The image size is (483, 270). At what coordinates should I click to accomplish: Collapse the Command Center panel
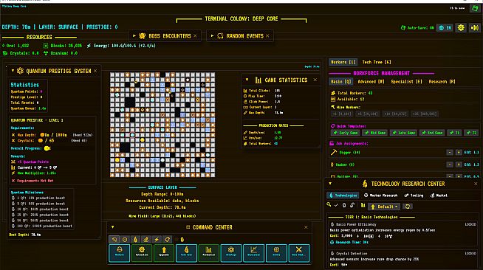(113, 227)
